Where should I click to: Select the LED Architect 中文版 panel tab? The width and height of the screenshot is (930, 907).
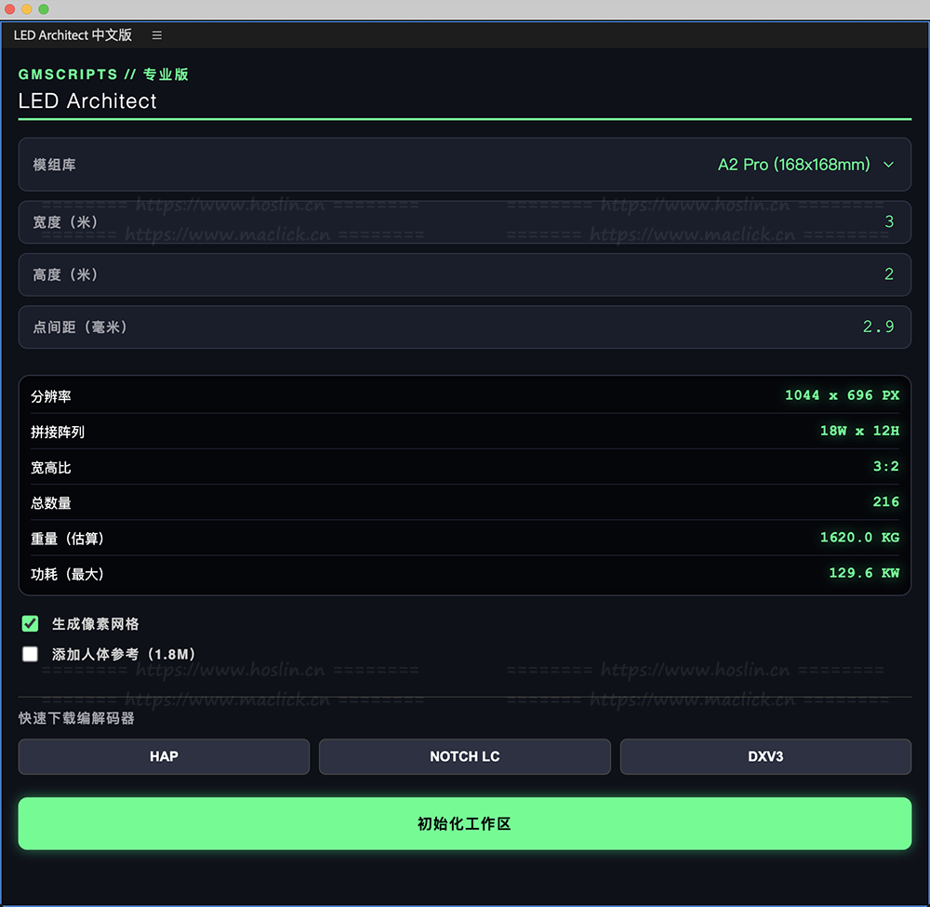click(x=73, y=35)
